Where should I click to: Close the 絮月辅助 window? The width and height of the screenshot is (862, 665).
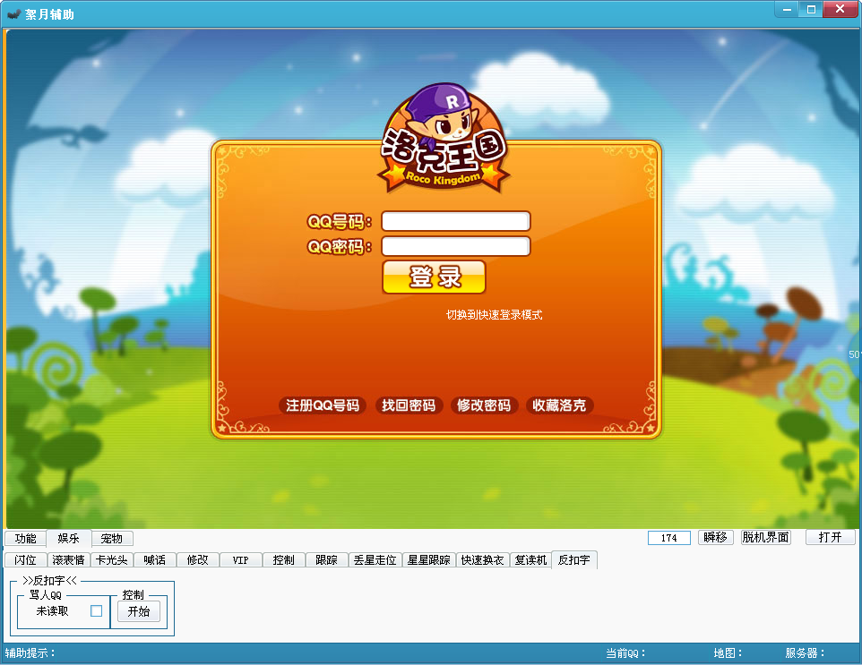pos(840,9)
